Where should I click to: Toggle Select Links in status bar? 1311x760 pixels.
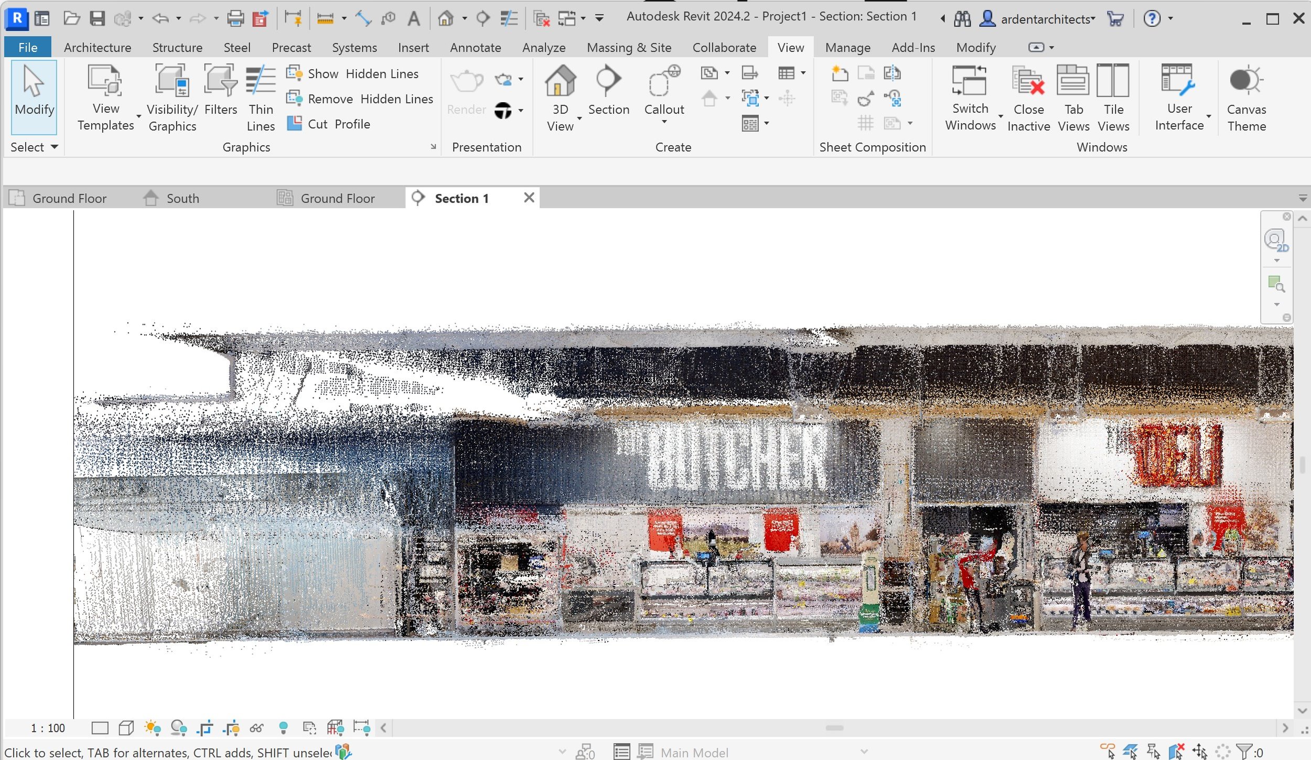(x=1108, y=751)
